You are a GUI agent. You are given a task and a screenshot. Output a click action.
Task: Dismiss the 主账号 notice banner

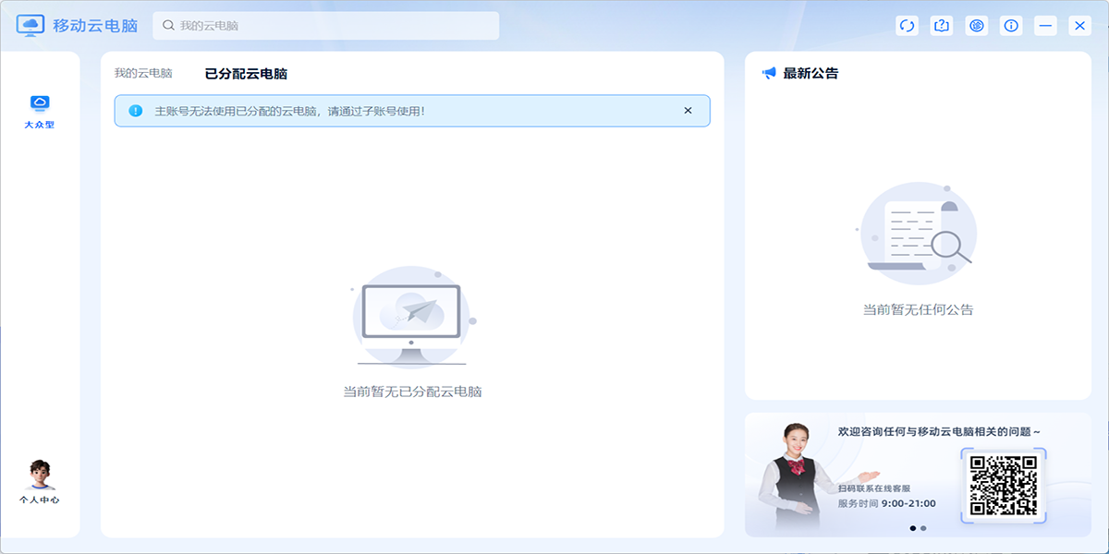[688, 111]
